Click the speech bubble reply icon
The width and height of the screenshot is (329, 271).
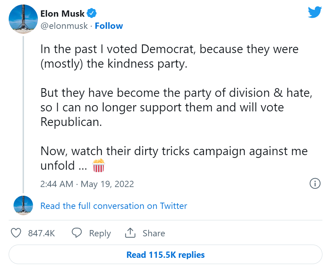[77, 233]
